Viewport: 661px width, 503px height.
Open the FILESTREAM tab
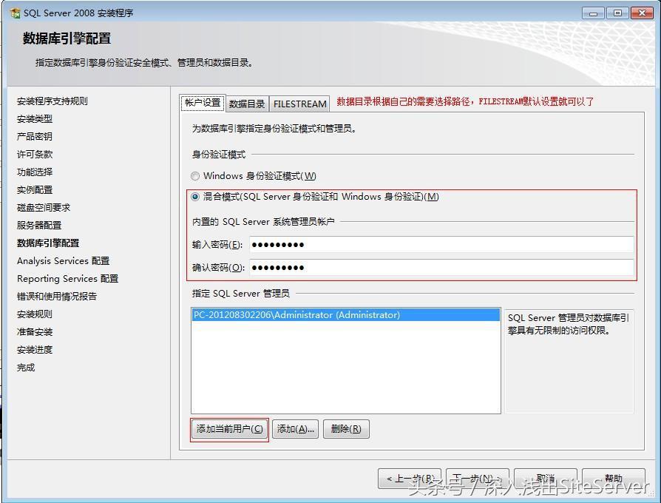click(299, 104)
